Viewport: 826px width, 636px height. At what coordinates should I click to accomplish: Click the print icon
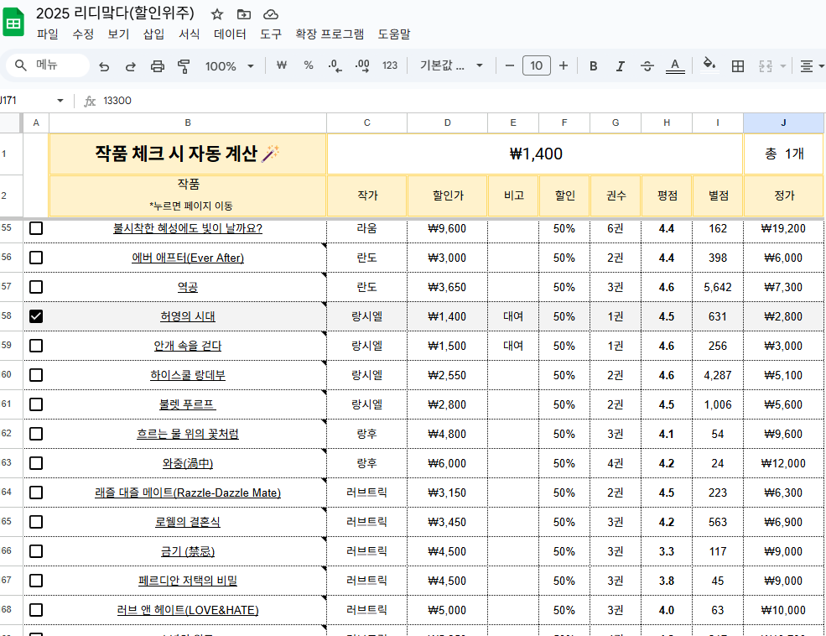click(x=158, y=66)
